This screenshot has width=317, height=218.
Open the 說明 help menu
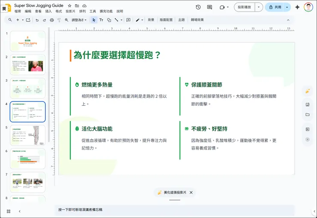point(120,11)
